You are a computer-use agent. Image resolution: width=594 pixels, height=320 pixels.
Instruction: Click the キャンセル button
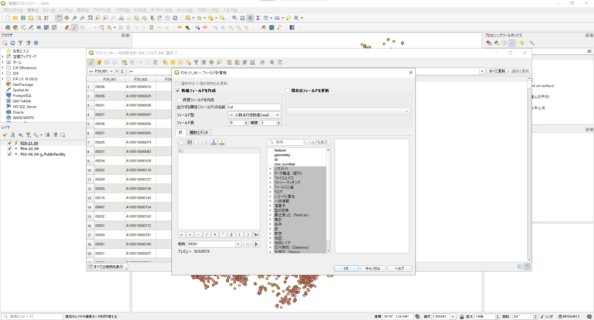(x=372, y=268)
